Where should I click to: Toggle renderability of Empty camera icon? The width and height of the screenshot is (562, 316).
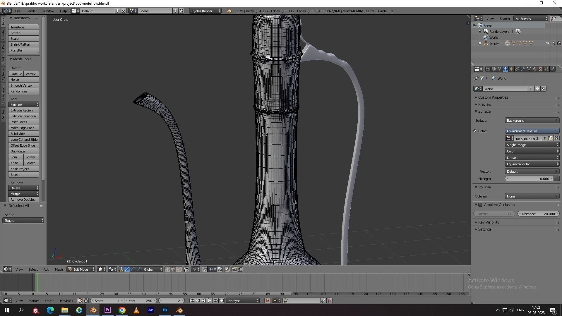coord(559,43)
